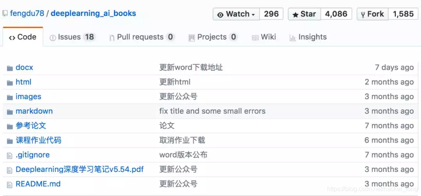This screenshot has height=196, width=421.
Task: View the 1,585 forks count
Action: point(403,14)
